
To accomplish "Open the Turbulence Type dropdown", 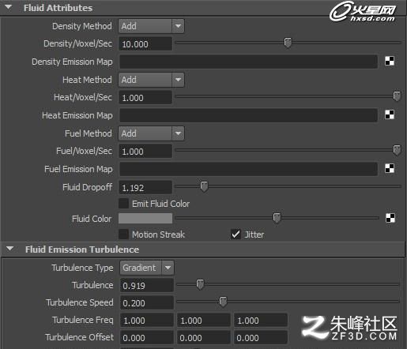I will pos(147,268).
